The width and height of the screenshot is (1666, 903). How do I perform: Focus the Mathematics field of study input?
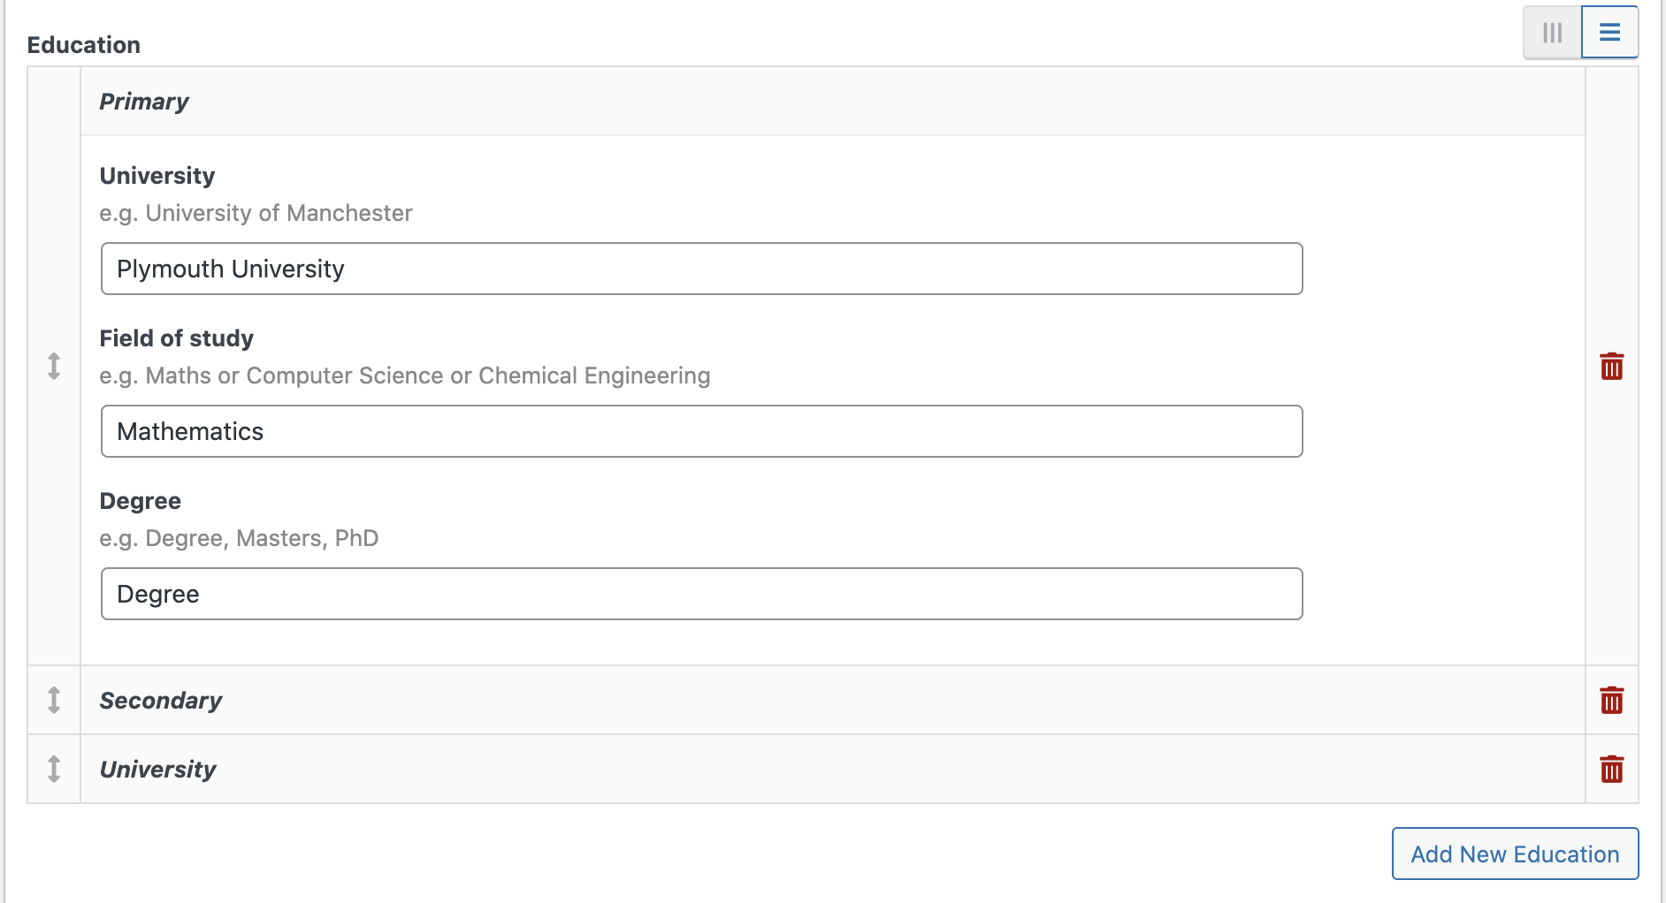(701, 431)
